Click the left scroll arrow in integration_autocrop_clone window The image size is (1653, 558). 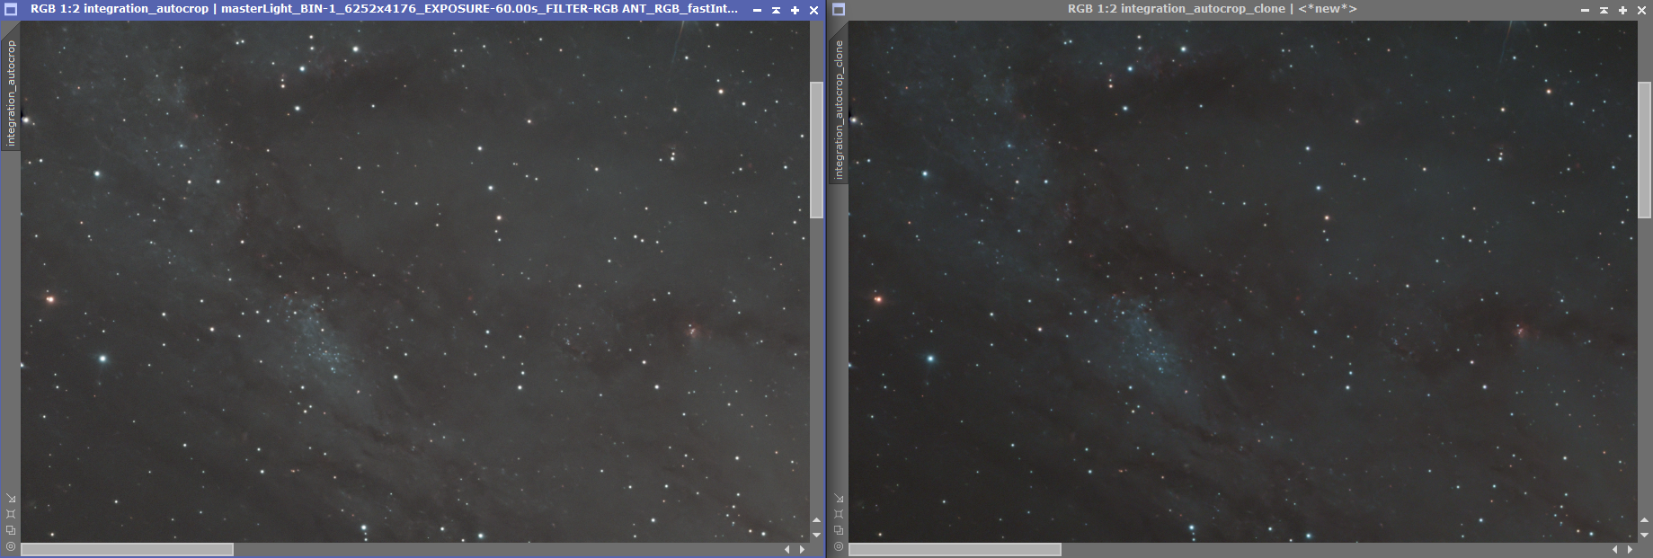pyautogui.click(x=1615, y=549)
